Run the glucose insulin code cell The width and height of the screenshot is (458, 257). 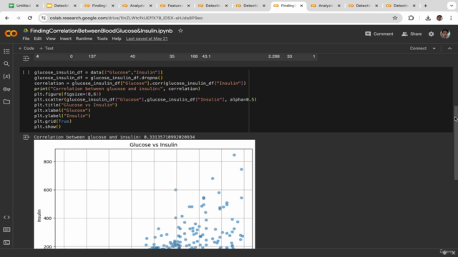click(26, 72)
